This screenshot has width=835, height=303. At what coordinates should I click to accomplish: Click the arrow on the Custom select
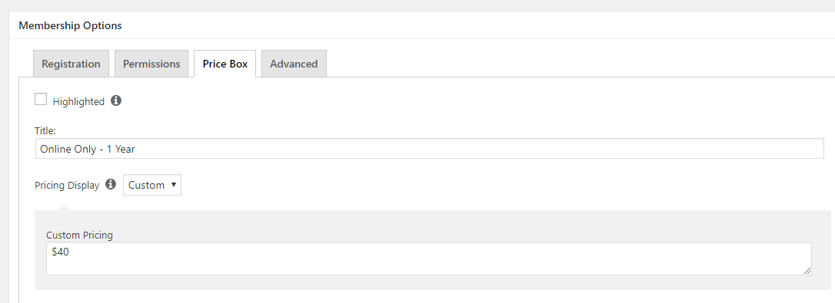pyautogui.click(x=173, y=185)
